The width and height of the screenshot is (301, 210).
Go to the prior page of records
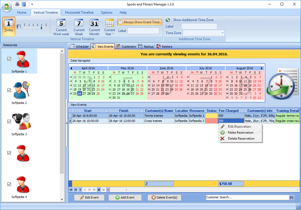(76, 190)
